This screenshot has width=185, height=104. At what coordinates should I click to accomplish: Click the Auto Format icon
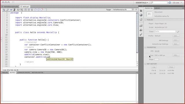click(x=14, y=10)
